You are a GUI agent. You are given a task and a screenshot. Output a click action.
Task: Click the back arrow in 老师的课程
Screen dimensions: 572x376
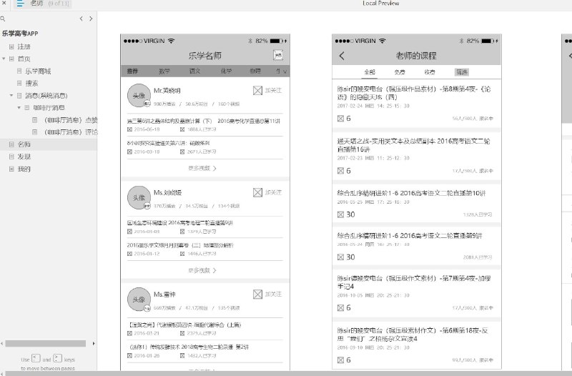coord(342,56)
